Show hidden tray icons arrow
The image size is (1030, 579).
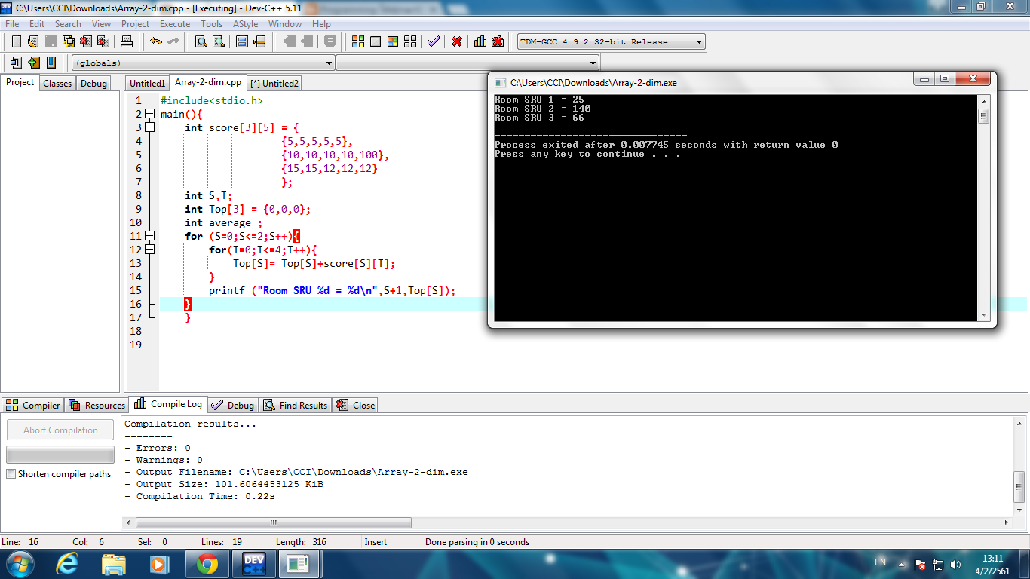tap(901, 564)
